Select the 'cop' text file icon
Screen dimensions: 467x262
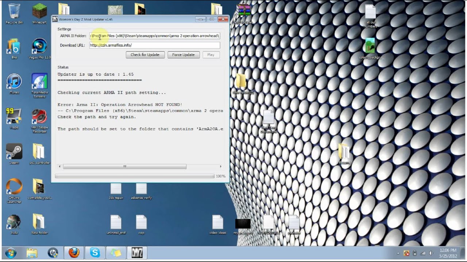141,224
